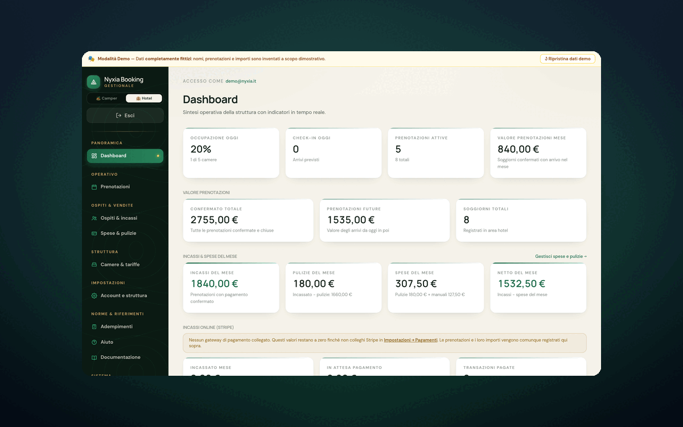683x427 pixels.
Task: Click the Dashboard grid icon in sidebar
Action: (x=94, y=155)
